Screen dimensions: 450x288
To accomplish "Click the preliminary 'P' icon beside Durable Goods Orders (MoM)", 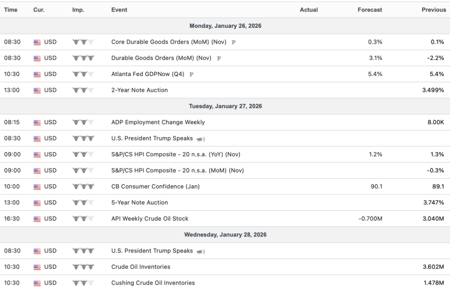I will (x=219, y=58).
